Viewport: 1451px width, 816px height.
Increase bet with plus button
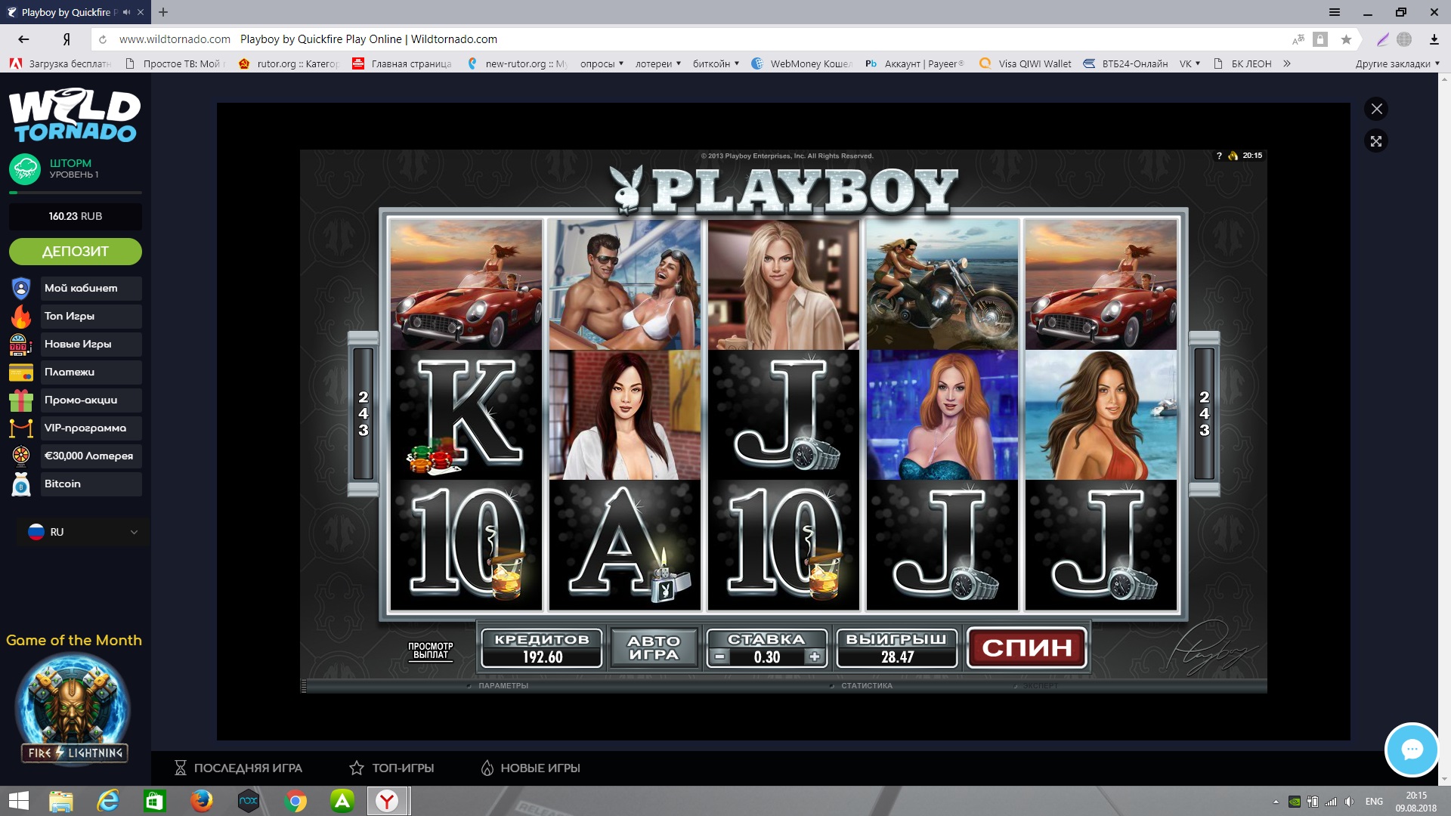[814, 657]
